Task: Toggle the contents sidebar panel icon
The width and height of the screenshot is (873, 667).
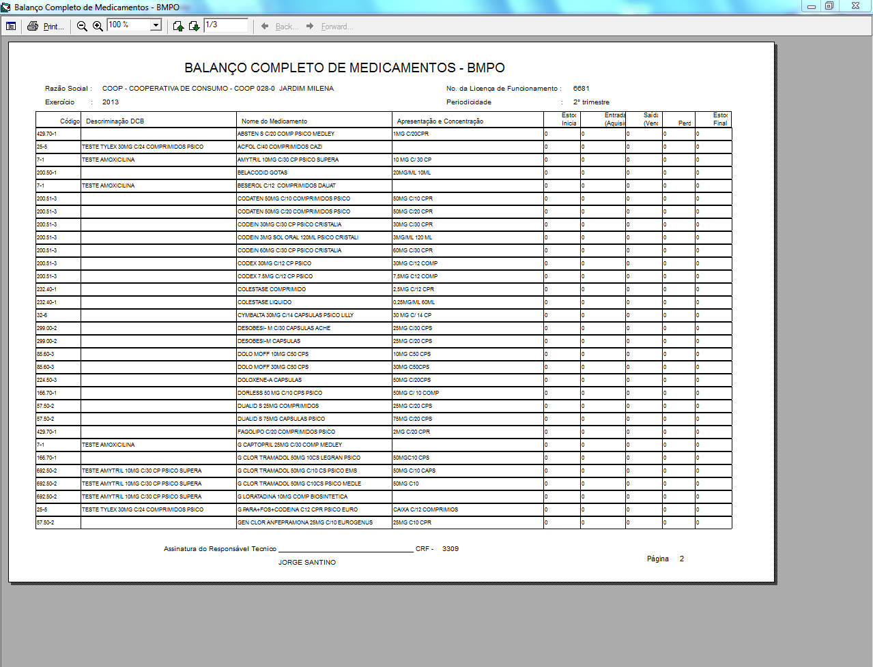Action: tap(11, 26)
